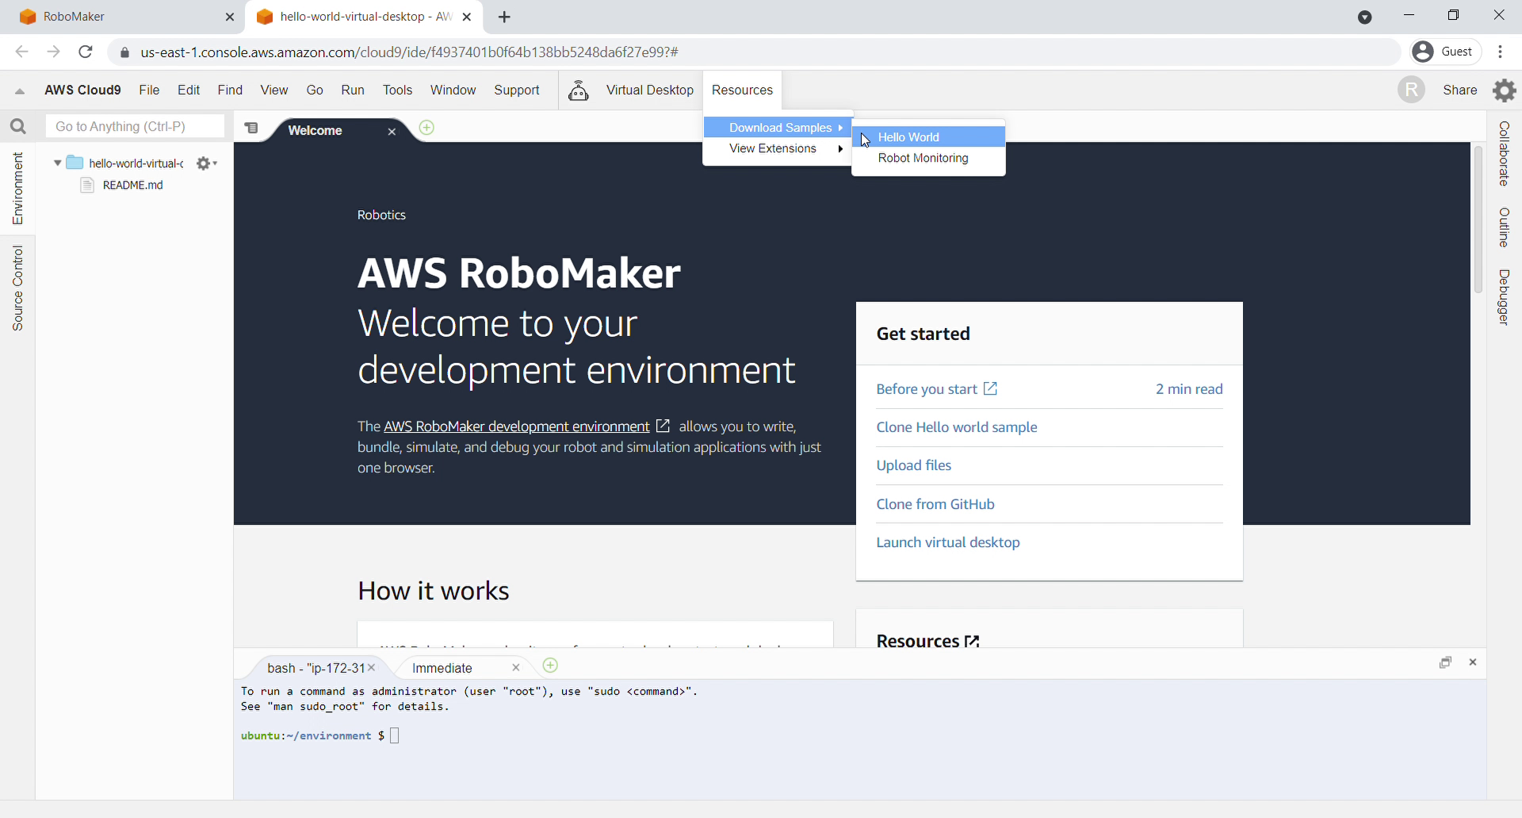Viewport: 1522px width, 818px height.
Task: Collapse the menu bar with the up arrow icon
Action: [20, 91]
